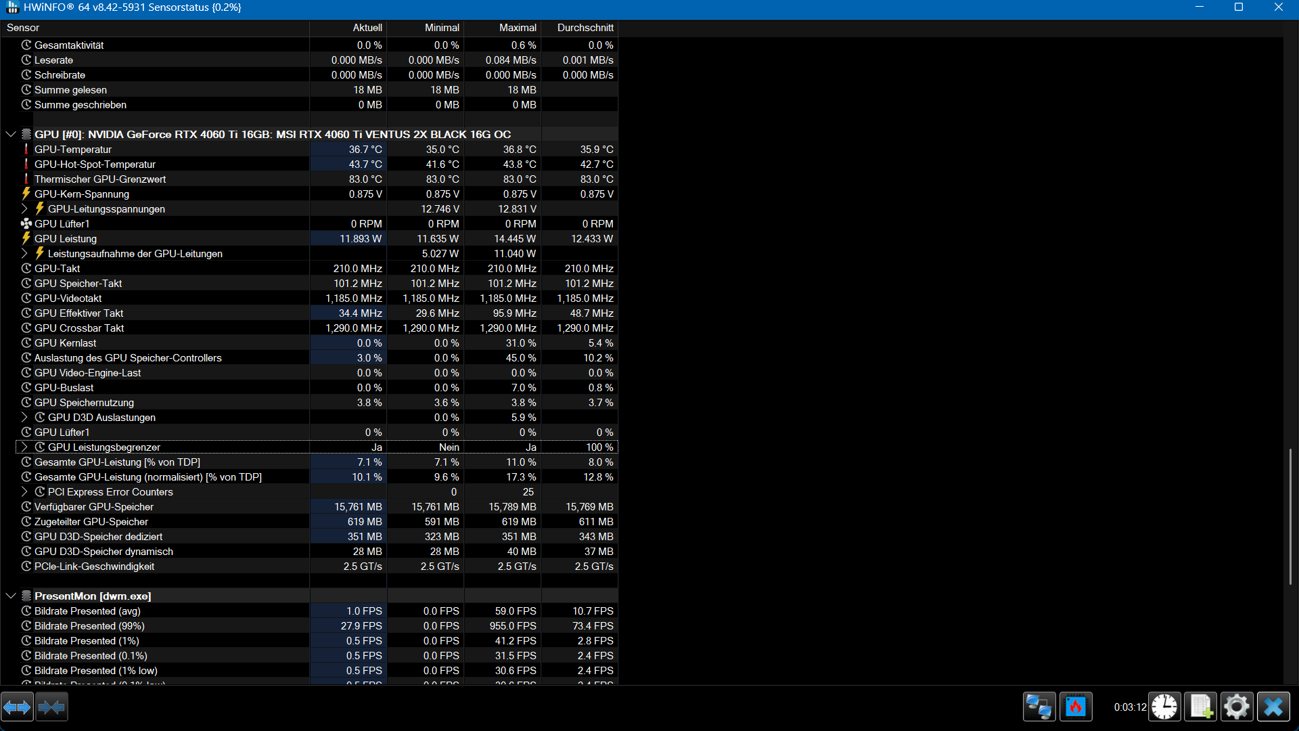This screenshot has width=1299, height=731.
Task: Click the vertical scrollbar thumb
Action: (x=1290, y=516)
